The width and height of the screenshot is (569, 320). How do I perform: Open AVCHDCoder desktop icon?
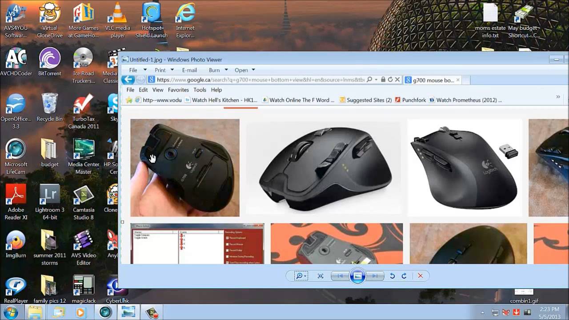coord(16,62)
